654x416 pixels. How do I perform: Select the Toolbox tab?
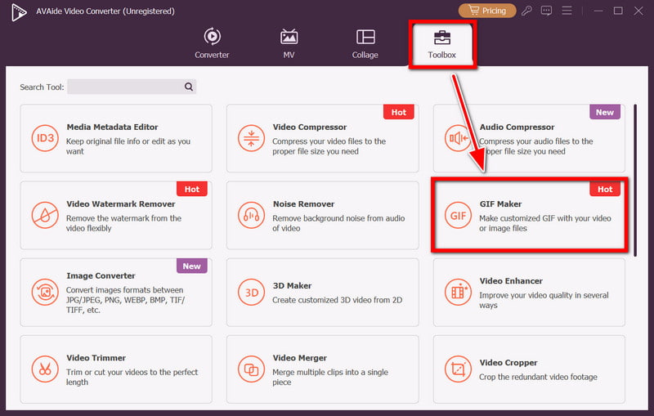441,43
